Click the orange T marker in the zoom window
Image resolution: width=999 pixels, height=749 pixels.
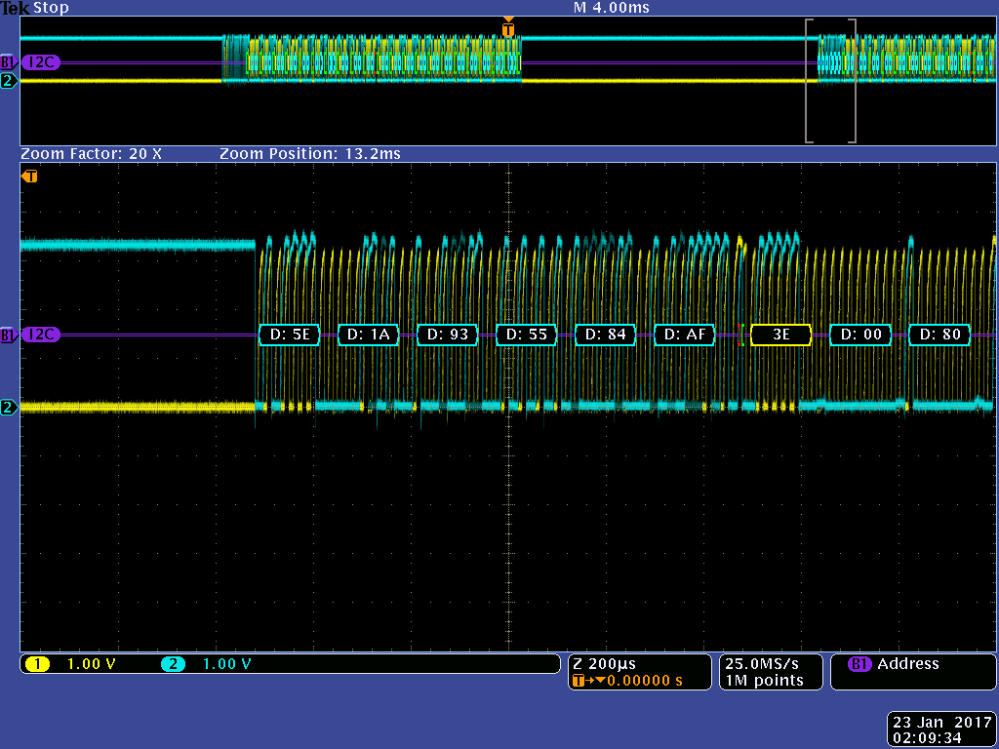click(x=29, y=177)
